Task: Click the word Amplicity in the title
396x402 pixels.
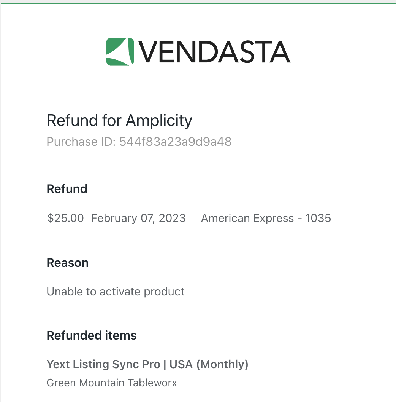Action: [159, 120]
